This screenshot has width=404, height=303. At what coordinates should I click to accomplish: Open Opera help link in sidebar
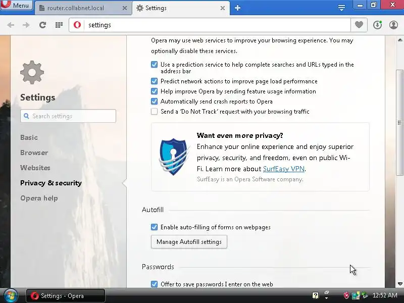[39, 198]
